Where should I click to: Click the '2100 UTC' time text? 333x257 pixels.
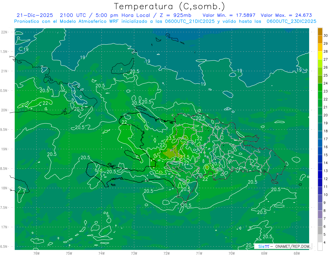tap(74, 15)
